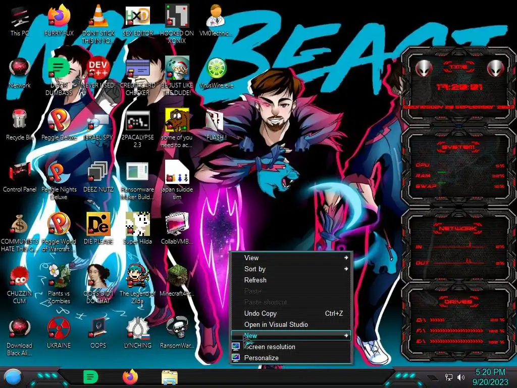This screenshot has height=388, width=517.
Task: Choose Refresh in the context menu
Action: point(291,280)
